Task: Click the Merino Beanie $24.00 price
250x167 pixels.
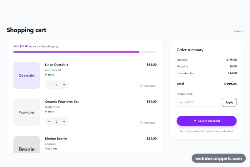Action: tap(152, 138)
